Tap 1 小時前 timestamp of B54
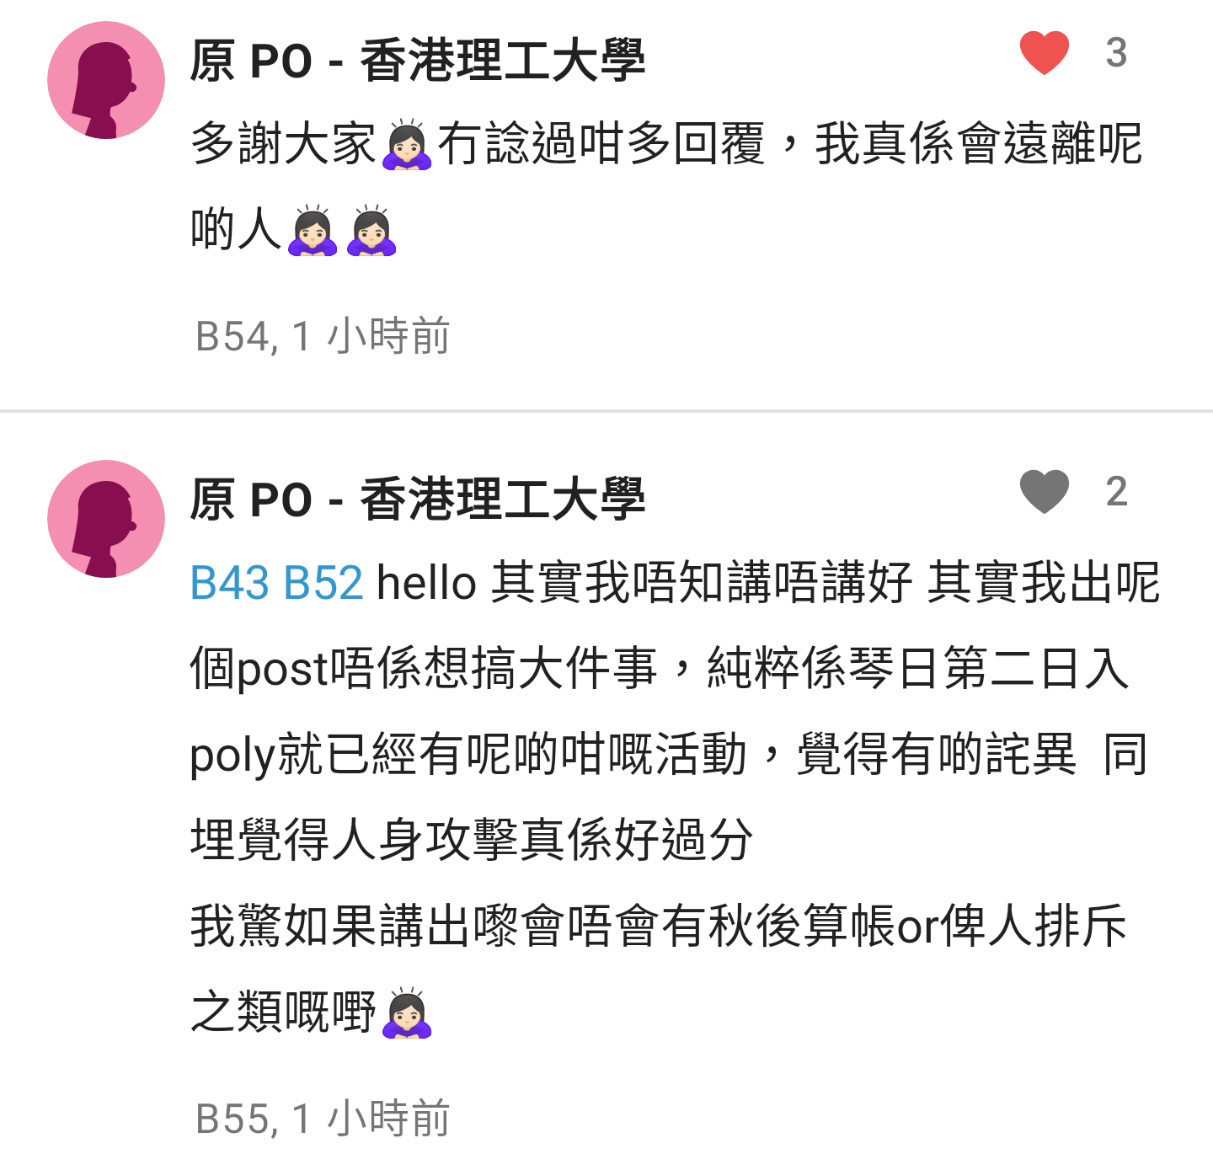Image resolution: width=1213 pixels, height=1170 pixels. (371, 336)
